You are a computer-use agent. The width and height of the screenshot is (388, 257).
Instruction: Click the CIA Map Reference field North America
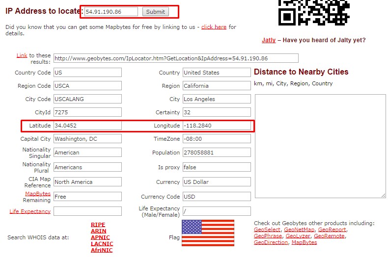pos(87,182)
